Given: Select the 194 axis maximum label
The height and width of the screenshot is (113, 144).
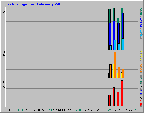Looking at the screenshot, I should coord(4,54).
